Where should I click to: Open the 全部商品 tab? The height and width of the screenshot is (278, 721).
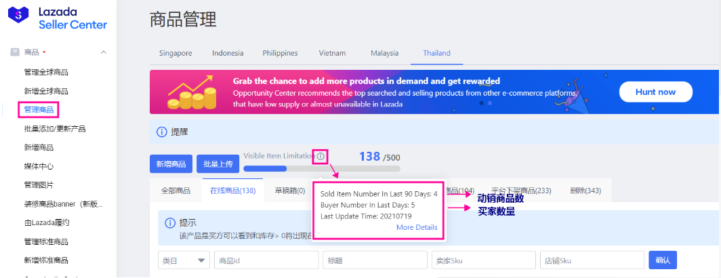tap(176, 191)
